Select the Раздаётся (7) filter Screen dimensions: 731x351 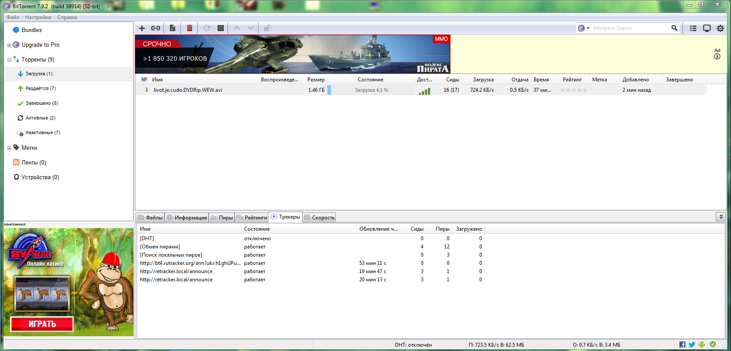tap(40, 88)
